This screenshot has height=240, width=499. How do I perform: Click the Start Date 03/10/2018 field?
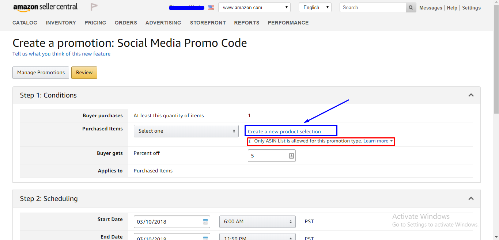[x=172, y=222]
